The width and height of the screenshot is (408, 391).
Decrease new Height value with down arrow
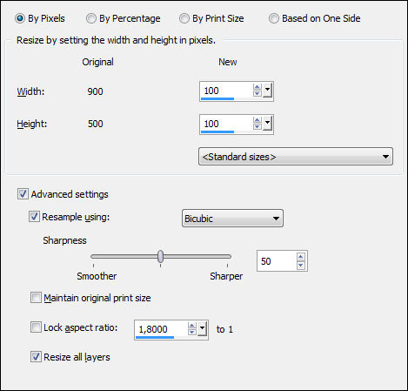257,126
